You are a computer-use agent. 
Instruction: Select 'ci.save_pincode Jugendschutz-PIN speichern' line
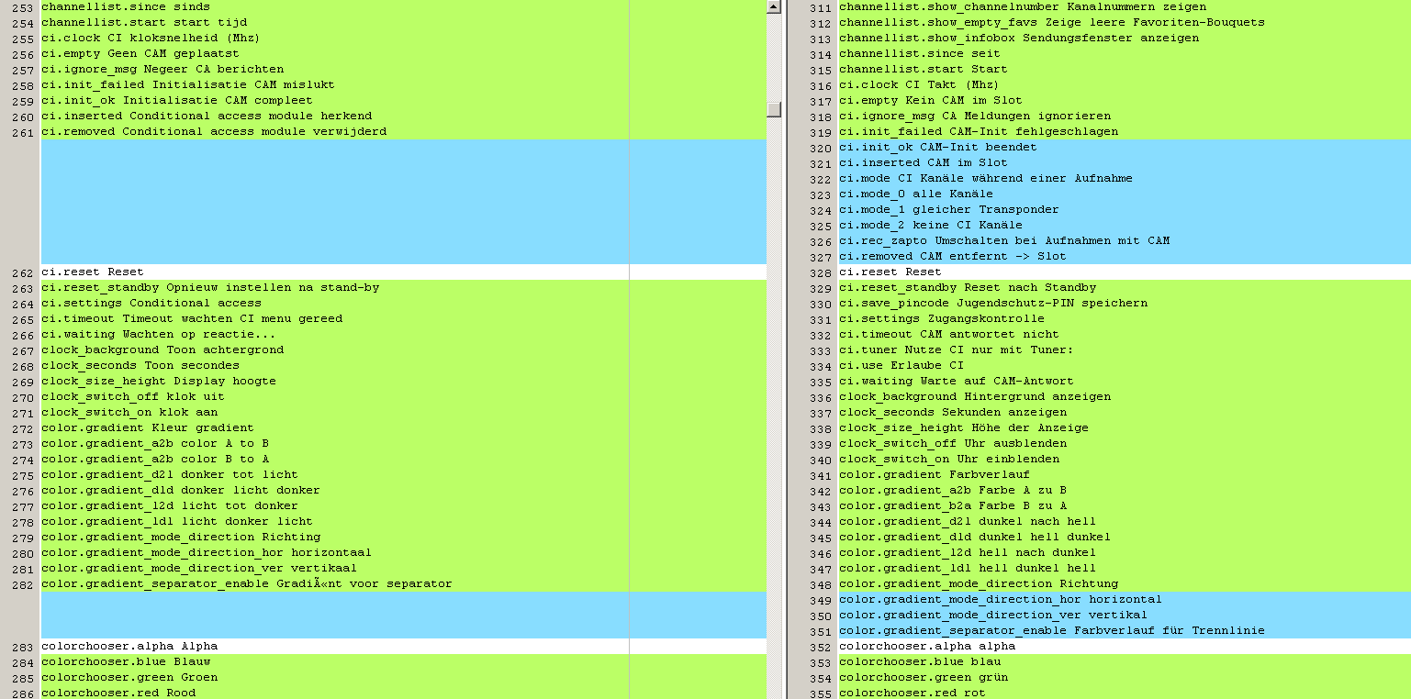[x=992, y=304]
